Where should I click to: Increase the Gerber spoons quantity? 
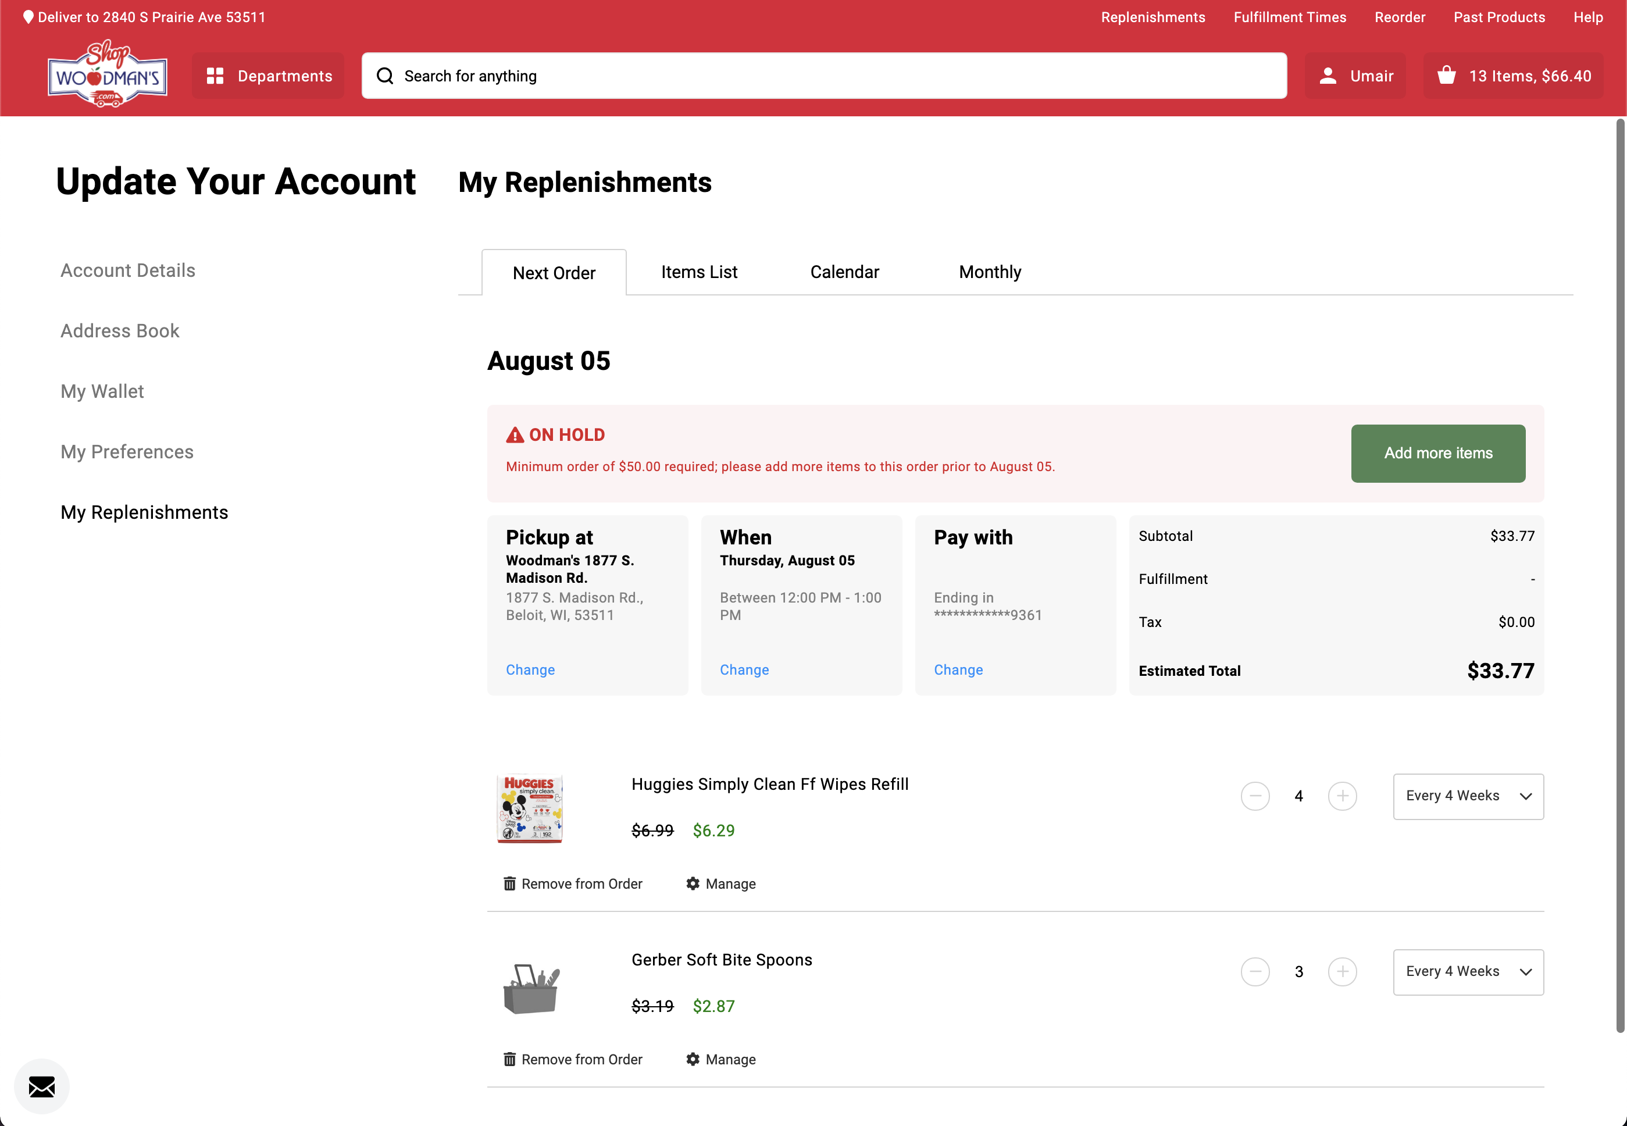coord(1343,971)
